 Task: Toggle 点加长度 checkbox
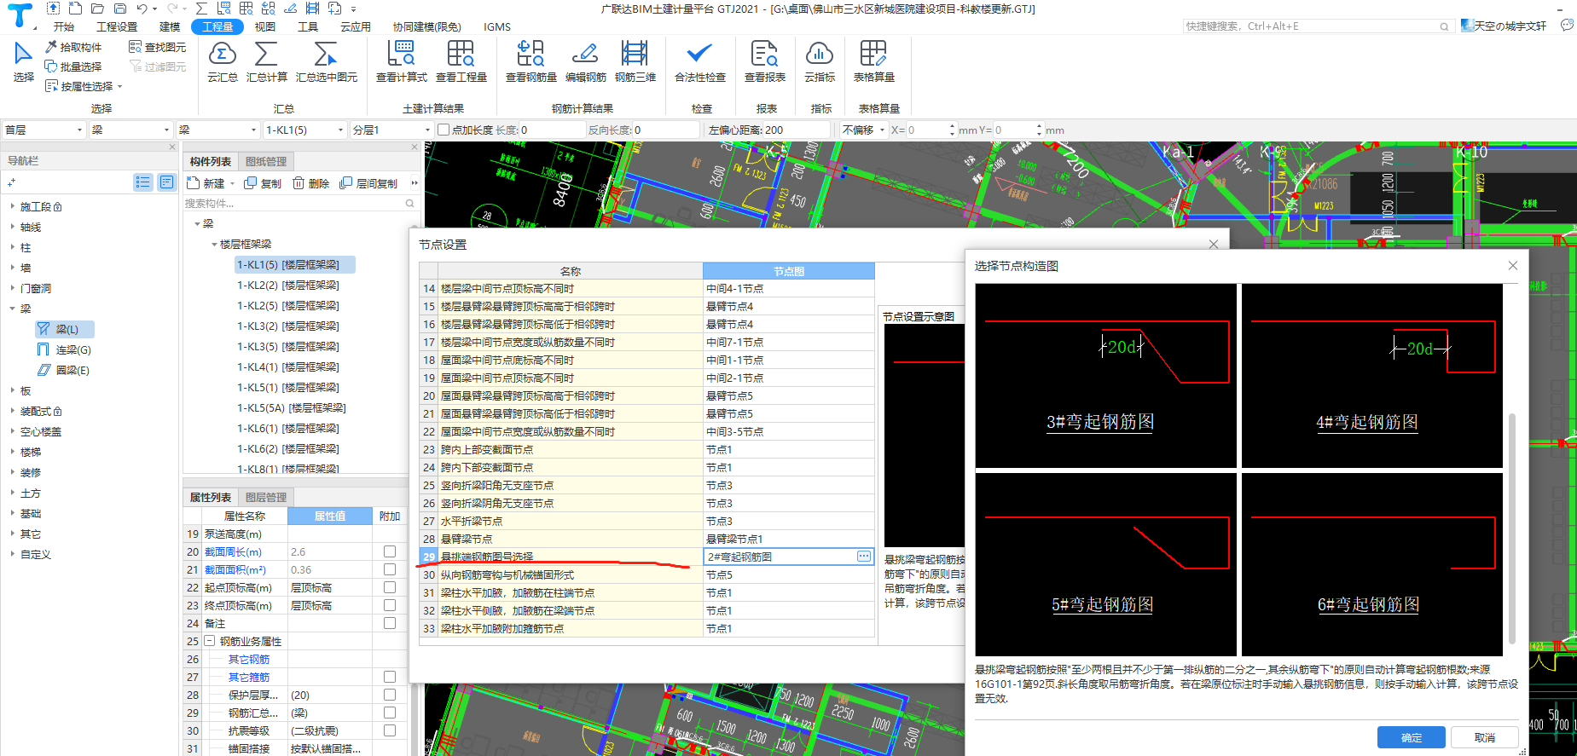coord(444,130)
